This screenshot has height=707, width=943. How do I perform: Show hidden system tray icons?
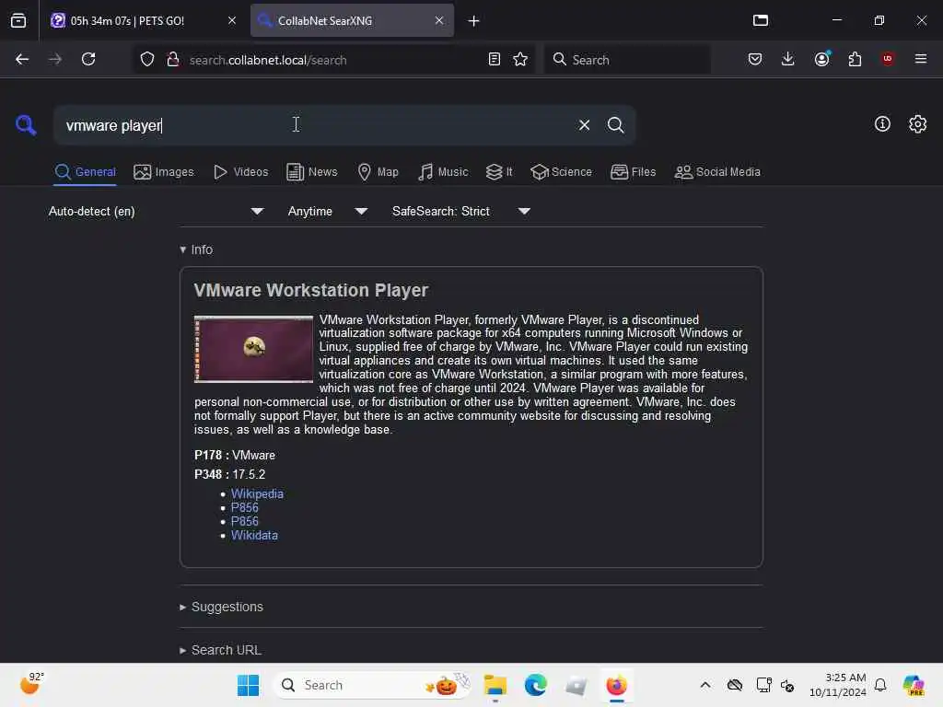coord(704,685)
